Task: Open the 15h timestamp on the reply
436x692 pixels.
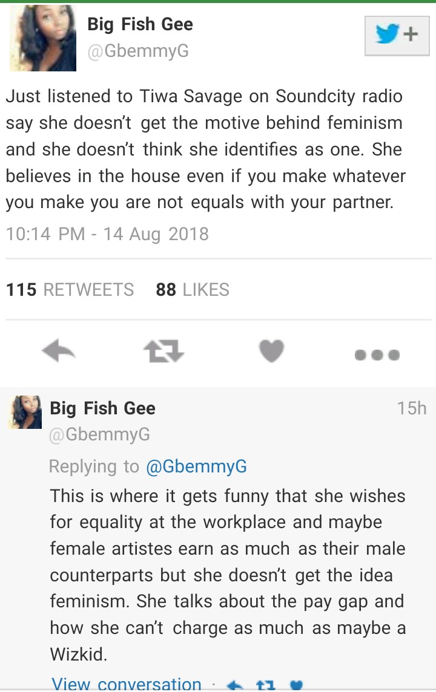Action: click(x=412, y=408)
